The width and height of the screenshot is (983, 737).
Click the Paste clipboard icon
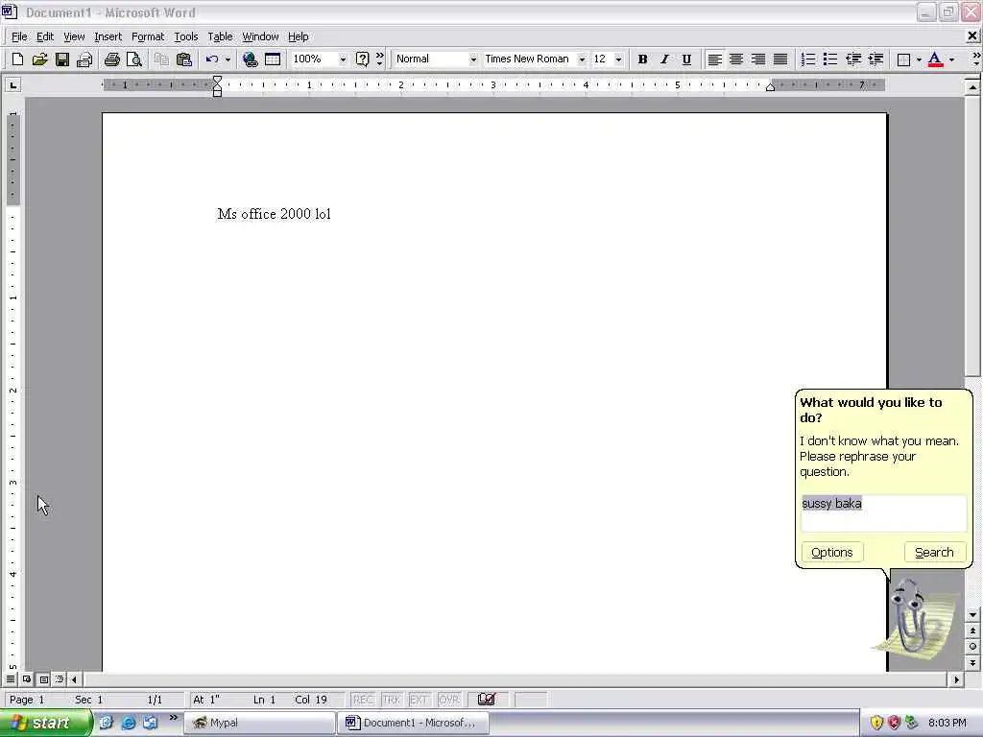pos(183,59)
